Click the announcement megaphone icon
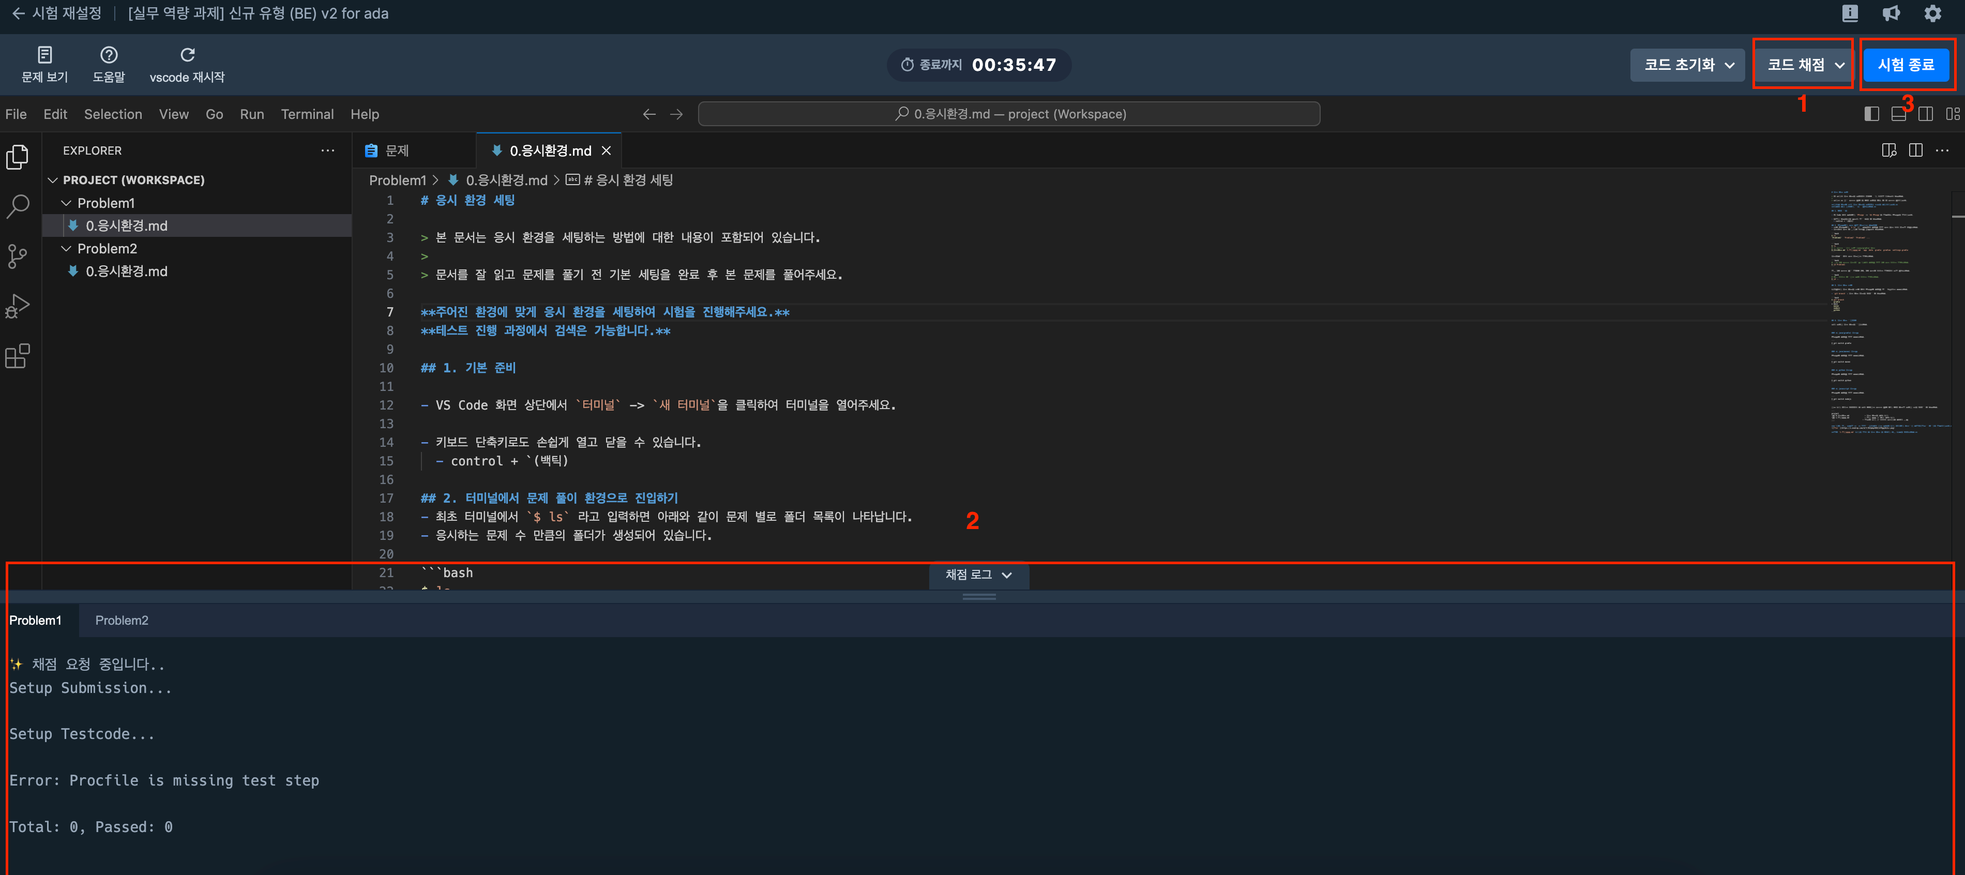Image resolution: width=1965 pixels, height=875 pixels. tap(1891, 14)
